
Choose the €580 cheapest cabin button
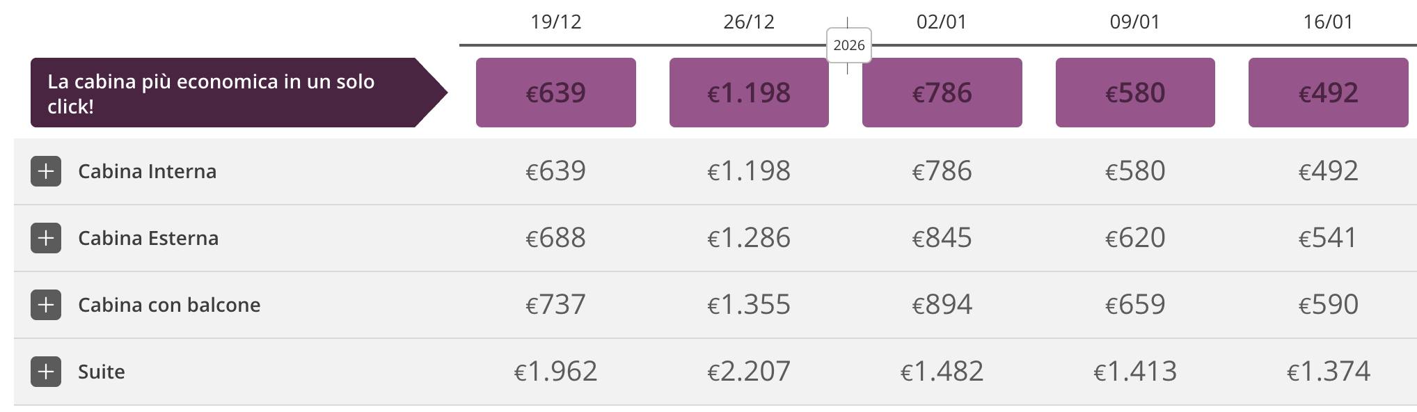1135,93
